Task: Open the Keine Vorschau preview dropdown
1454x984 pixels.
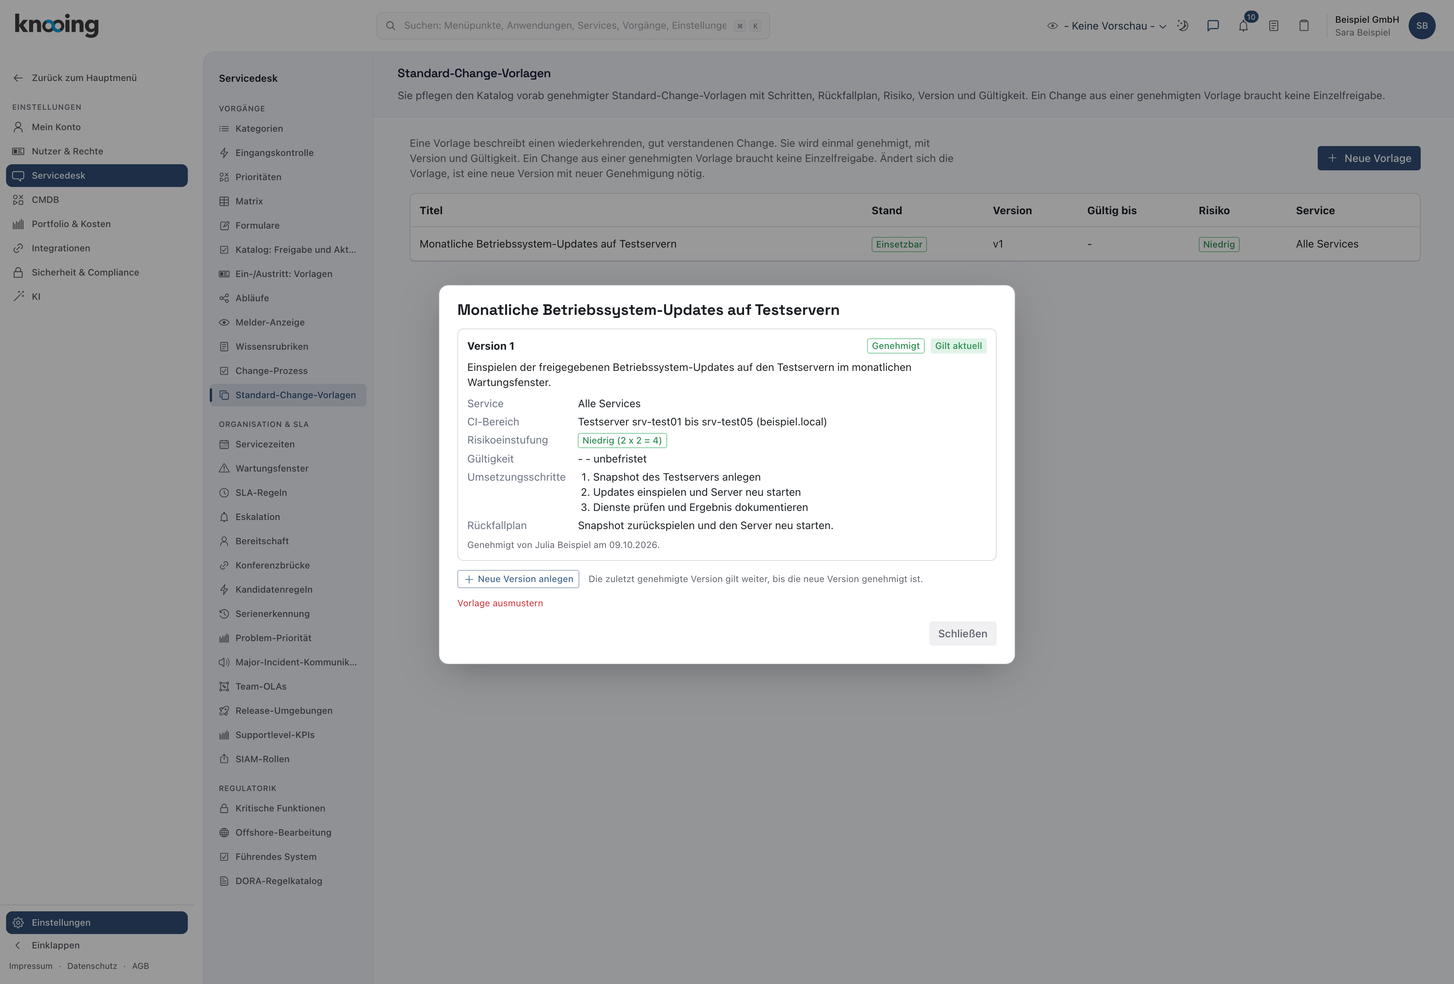Action: [x=1107, y=26]
